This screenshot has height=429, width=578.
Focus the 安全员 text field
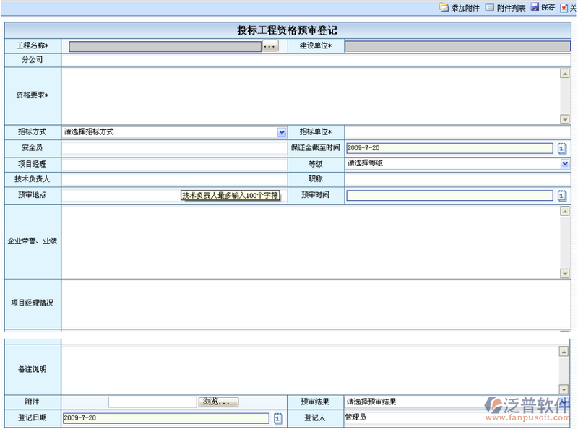pyautogui.click(x=173, y=148)
